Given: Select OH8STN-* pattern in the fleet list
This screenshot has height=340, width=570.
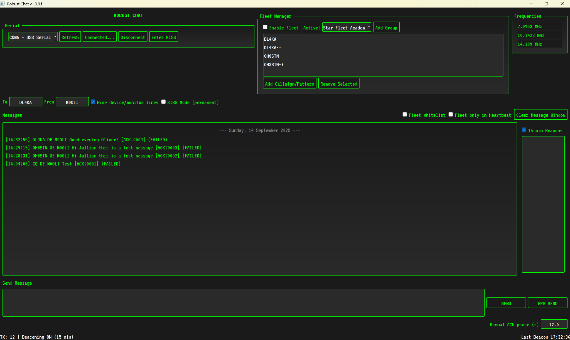Looking at the screenshot, I should [x=383, y=65].
